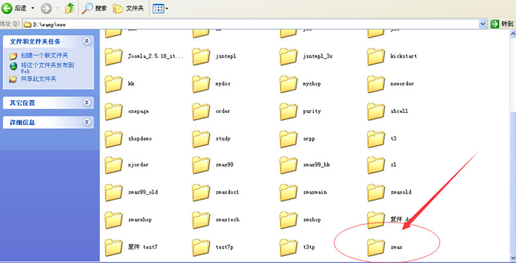Click the green Forward arrow button

46,8
